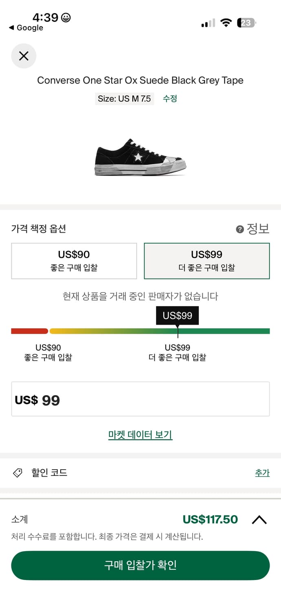
Task: Open 마켓 데이터 보기 market data
Action: pos(140,435)
